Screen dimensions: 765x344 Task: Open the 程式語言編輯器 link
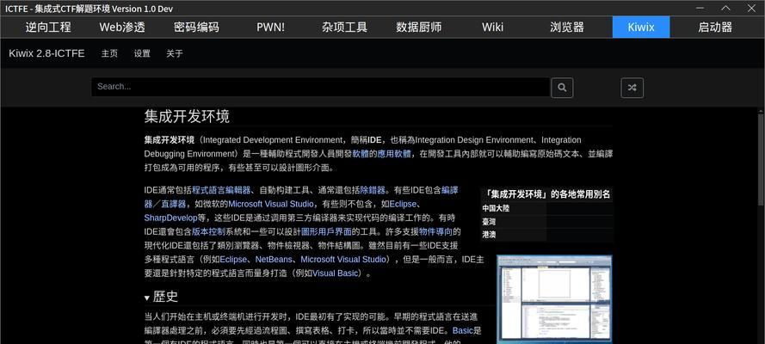[221, 190]
